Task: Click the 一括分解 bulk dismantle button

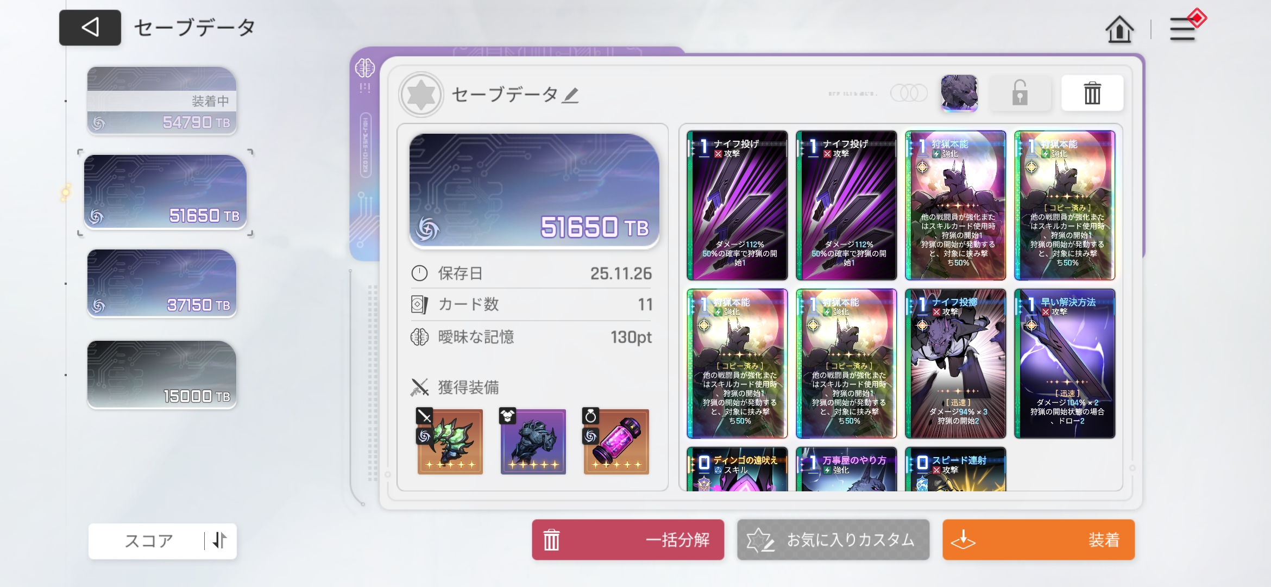Action: click(628, 540)
